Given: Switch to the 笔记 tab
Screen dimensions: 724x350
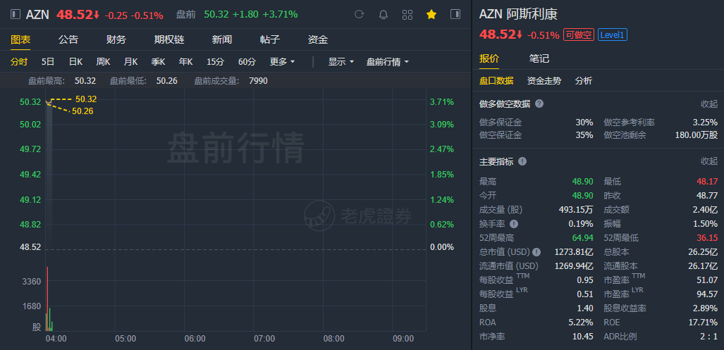Looking at the screenshot, I should pos(539,58).
